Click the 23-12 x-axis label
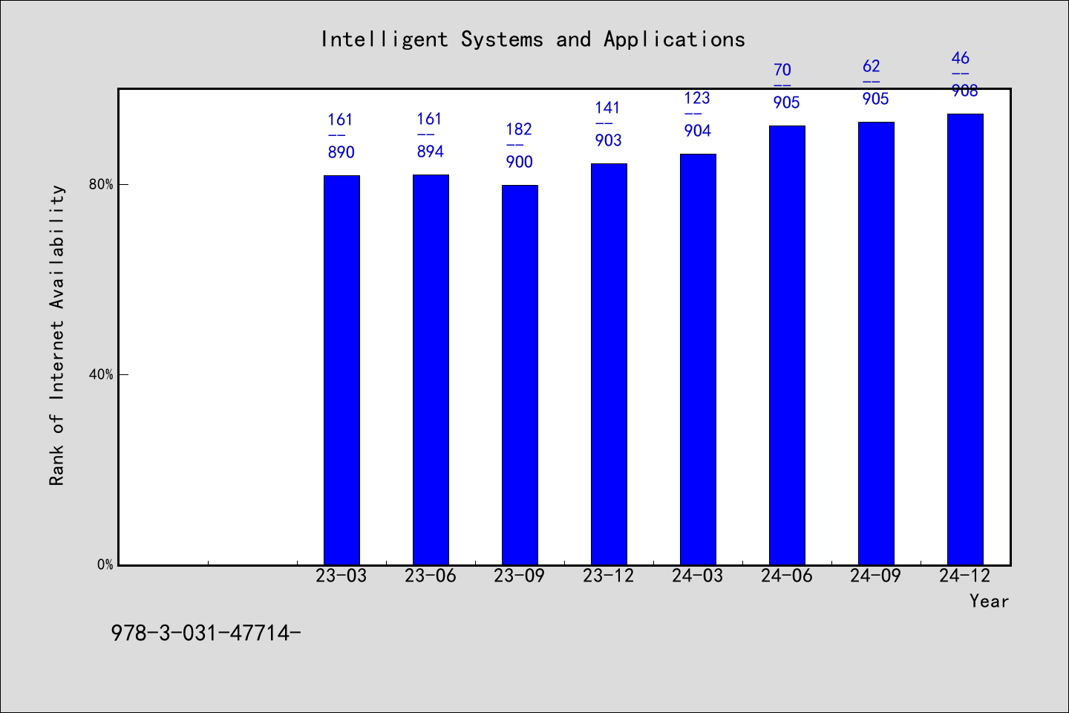The width and height of the screenshot is (1069, 713). (x=609, y=576)
